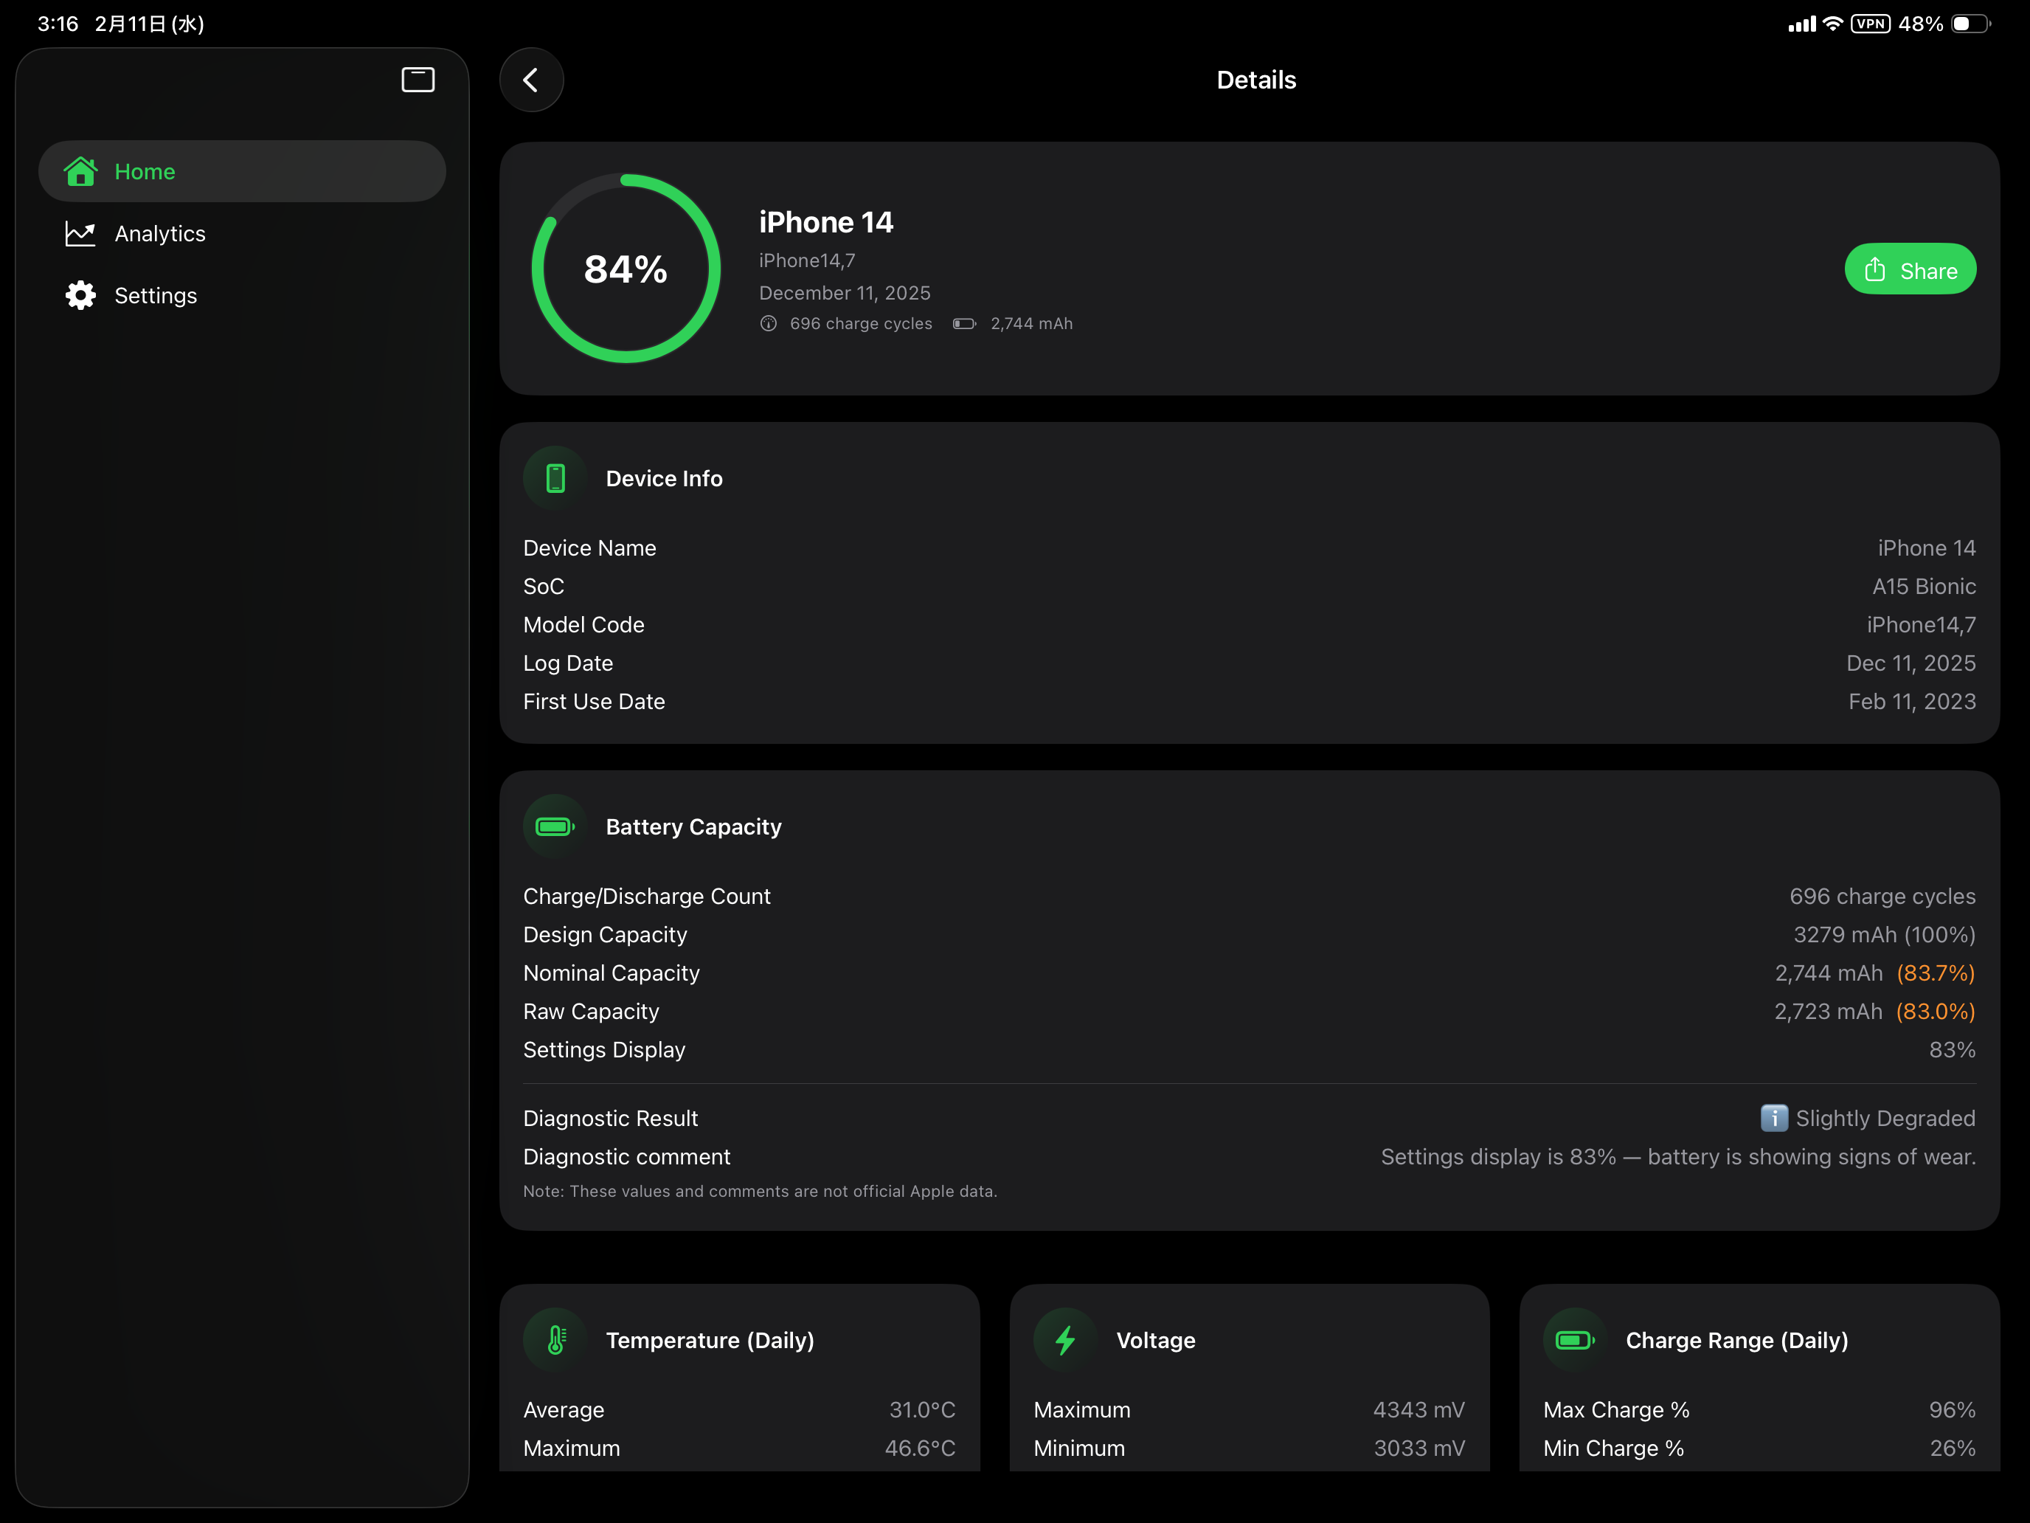Click the "Device Info" section heading
The image size is (2030, 1523).
pos(665,478)
